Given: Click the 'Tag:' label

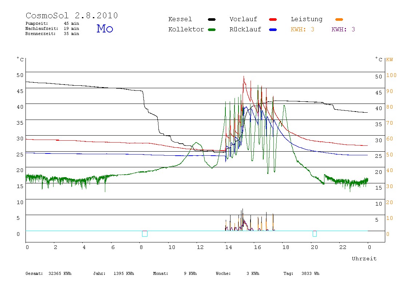Looking at the screenshot, I should tap(288, 273).
